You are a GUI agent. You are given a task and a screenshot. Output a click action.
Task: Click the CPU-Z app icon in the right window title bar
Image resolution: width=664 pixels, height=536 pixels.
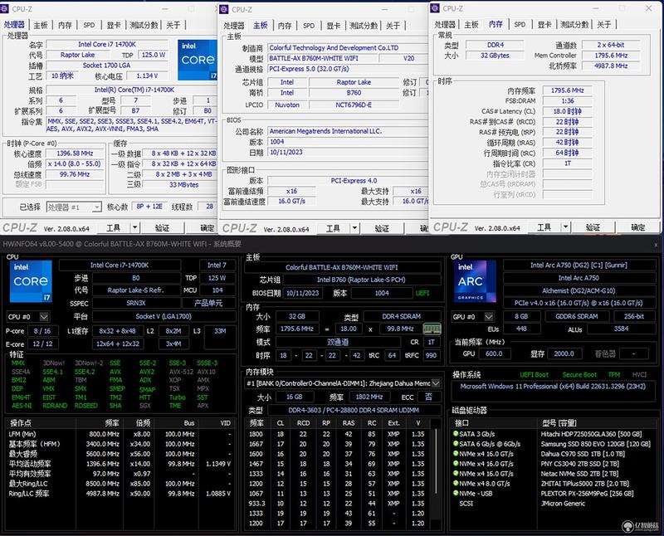(x=435, y=8)
